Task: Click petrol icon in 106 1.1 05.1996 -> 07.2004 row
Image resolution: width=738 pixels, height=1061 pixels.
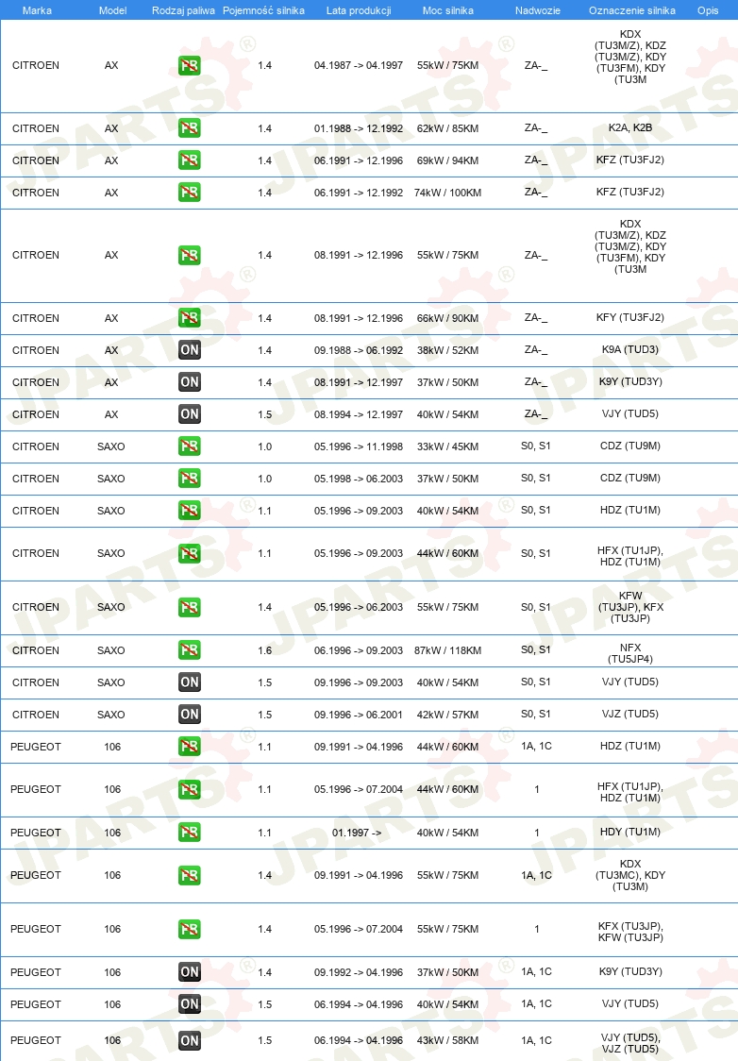Action: 190,790
